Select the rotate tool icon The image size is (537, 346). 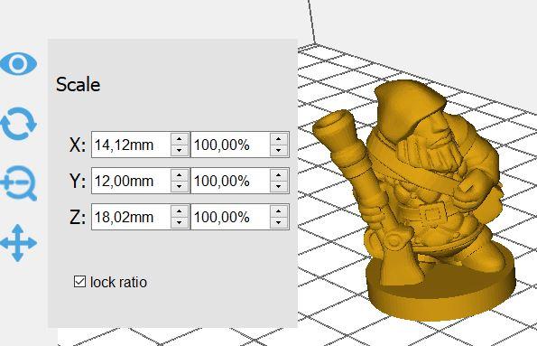pos(18,124)
